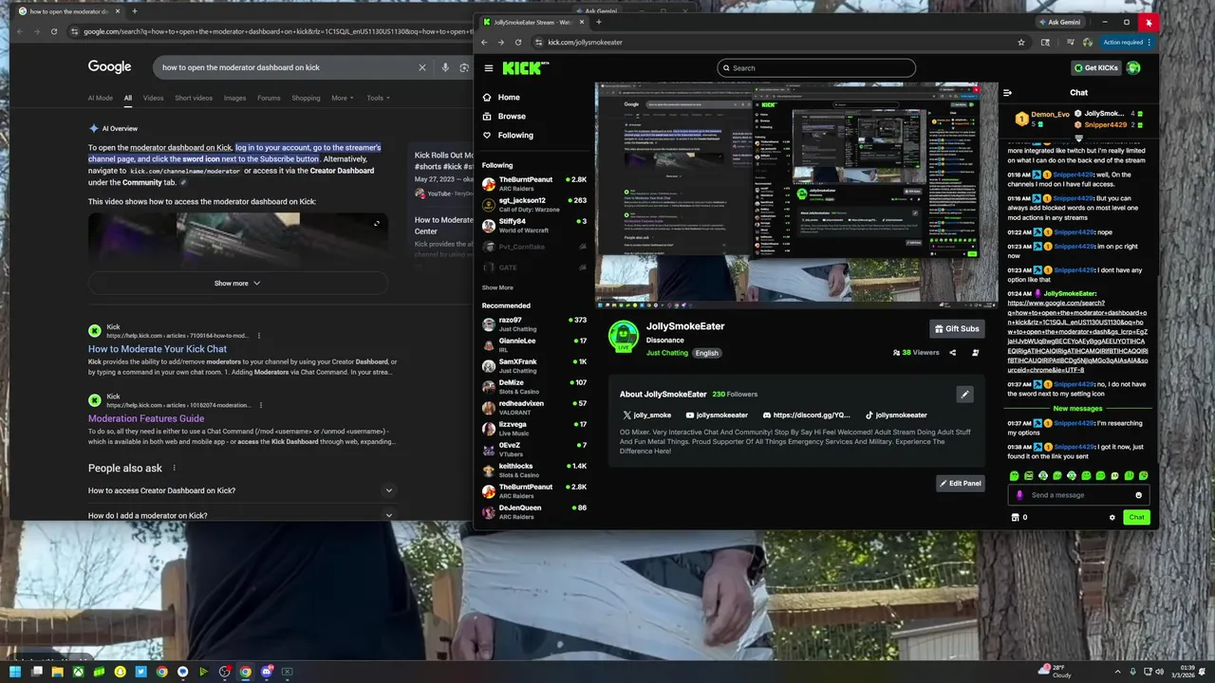Open redheadvixen recommended channel
This screenshot has height=683, width=1215.
coord(534,407)
